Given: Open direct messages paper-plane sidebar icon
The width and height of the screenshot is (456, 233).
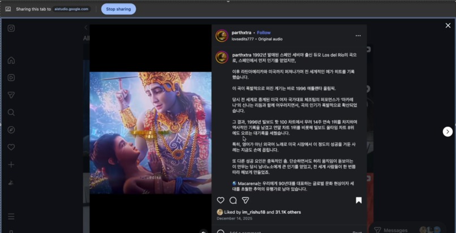Looking at the screenshot, I should click(11, 95).
